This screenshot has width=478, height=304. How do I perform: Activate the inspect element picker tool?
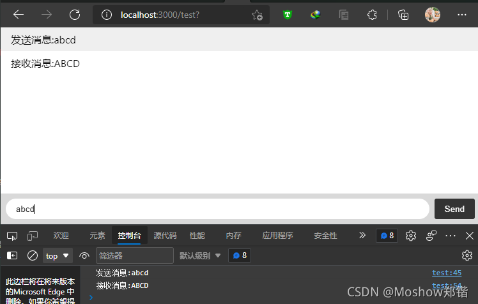click(12, 236)
